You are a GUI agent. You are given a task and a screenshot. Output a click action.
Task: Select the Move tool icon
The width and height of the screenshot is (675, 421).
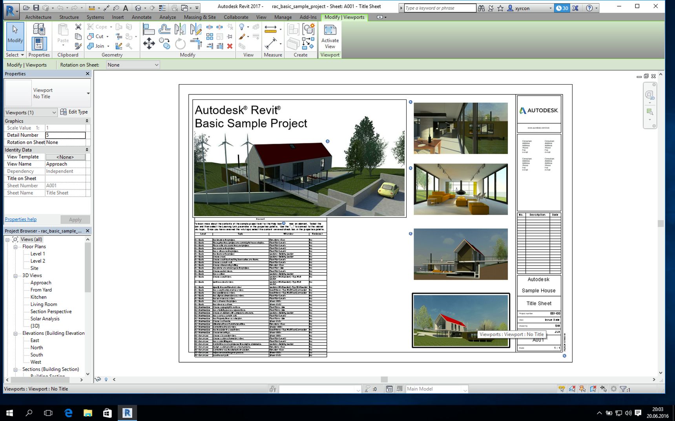tap(149, 43)
